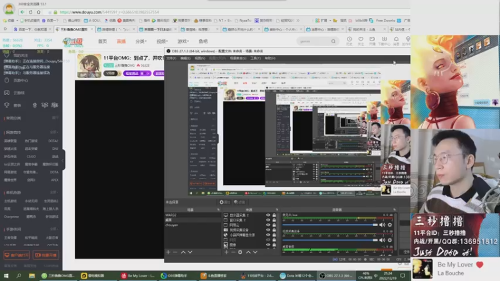Open the Douyu history clock icon
This screenshot has width=500, height=281.
tap(349, 39)
